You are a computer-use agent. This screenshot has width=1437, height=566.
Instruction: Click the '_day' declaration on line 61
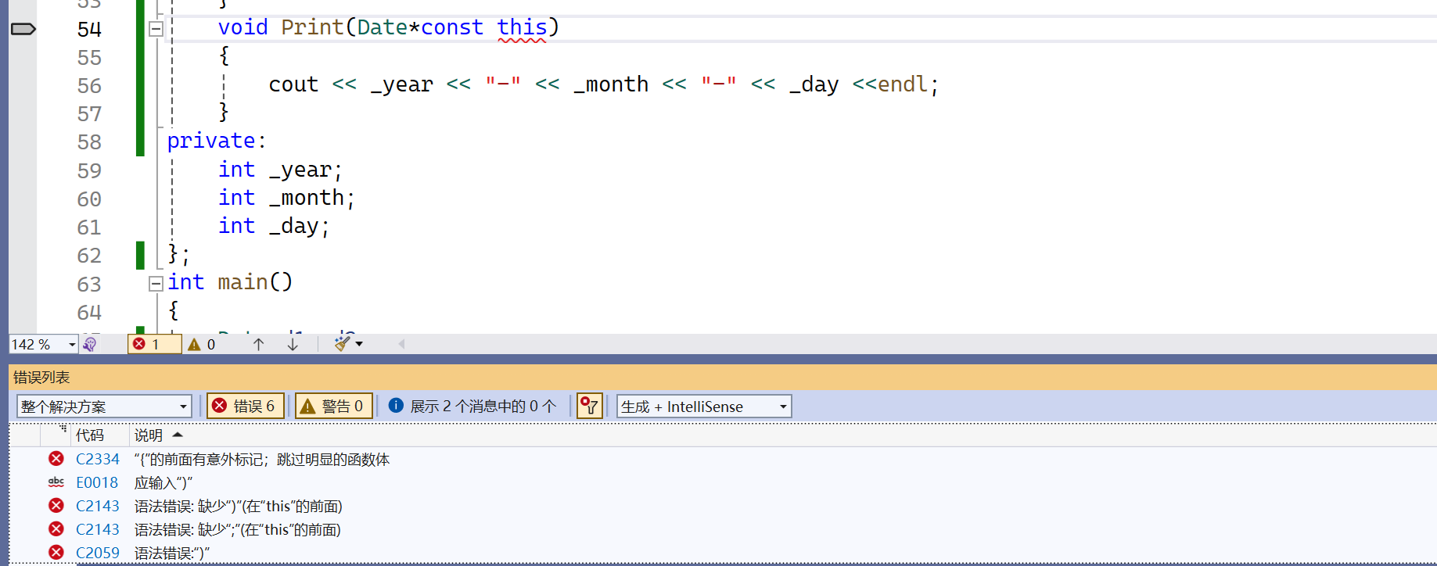294,226
